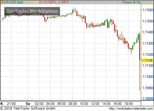Click the 18:00 time axis label
Viewport: 154px width, 111px height.
[x=129, y=104]
